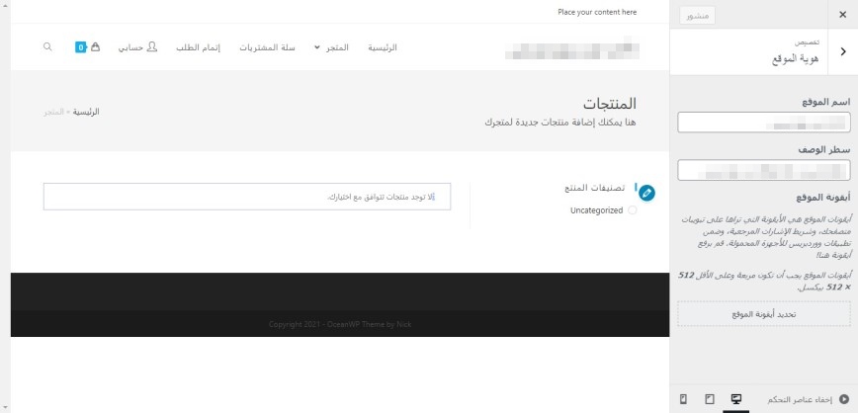Go back using the customizer panel arrow
The image size is (858, 413).
tap(842, 51)
